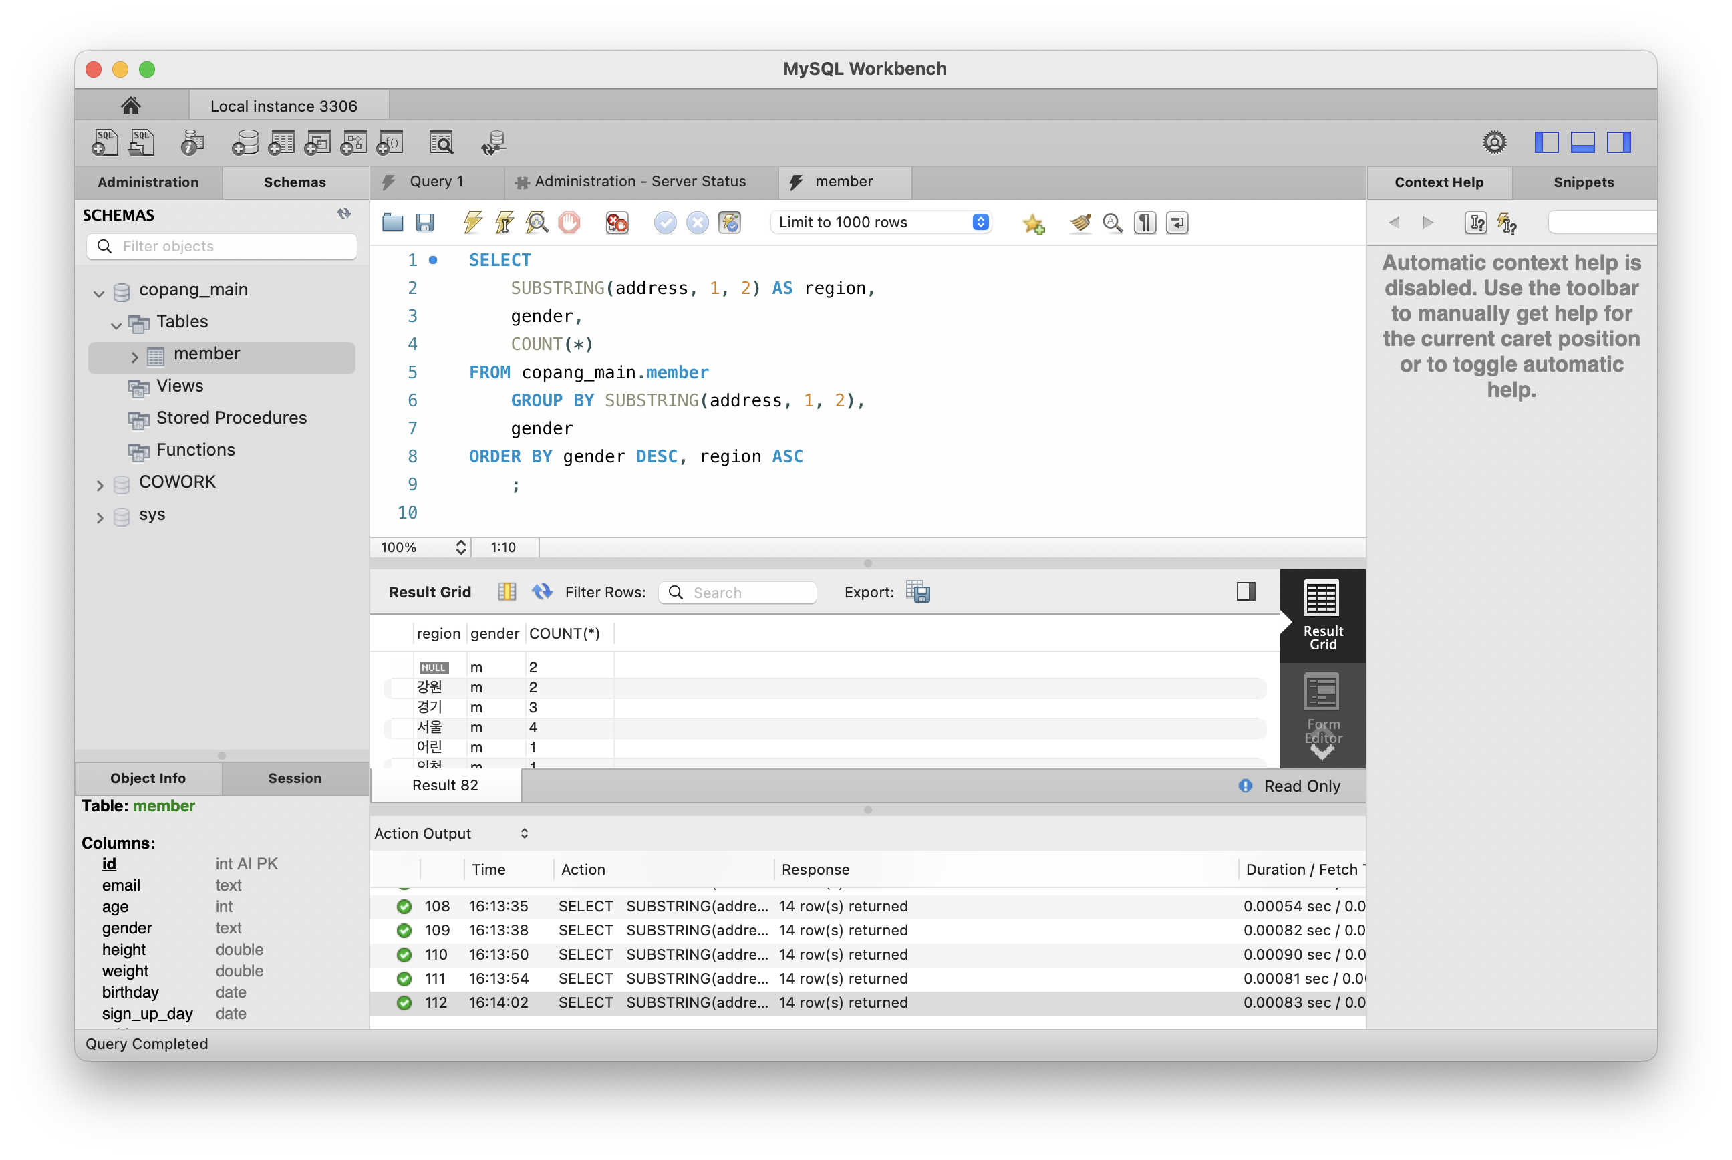
Task: Toggle right sidebar panel visibility
Action: coord(1619,142)
